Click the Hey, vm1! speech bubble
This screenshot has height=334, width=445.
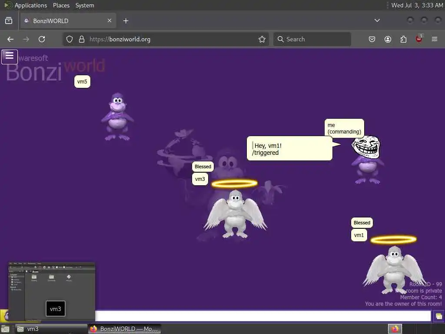(289, 149)
